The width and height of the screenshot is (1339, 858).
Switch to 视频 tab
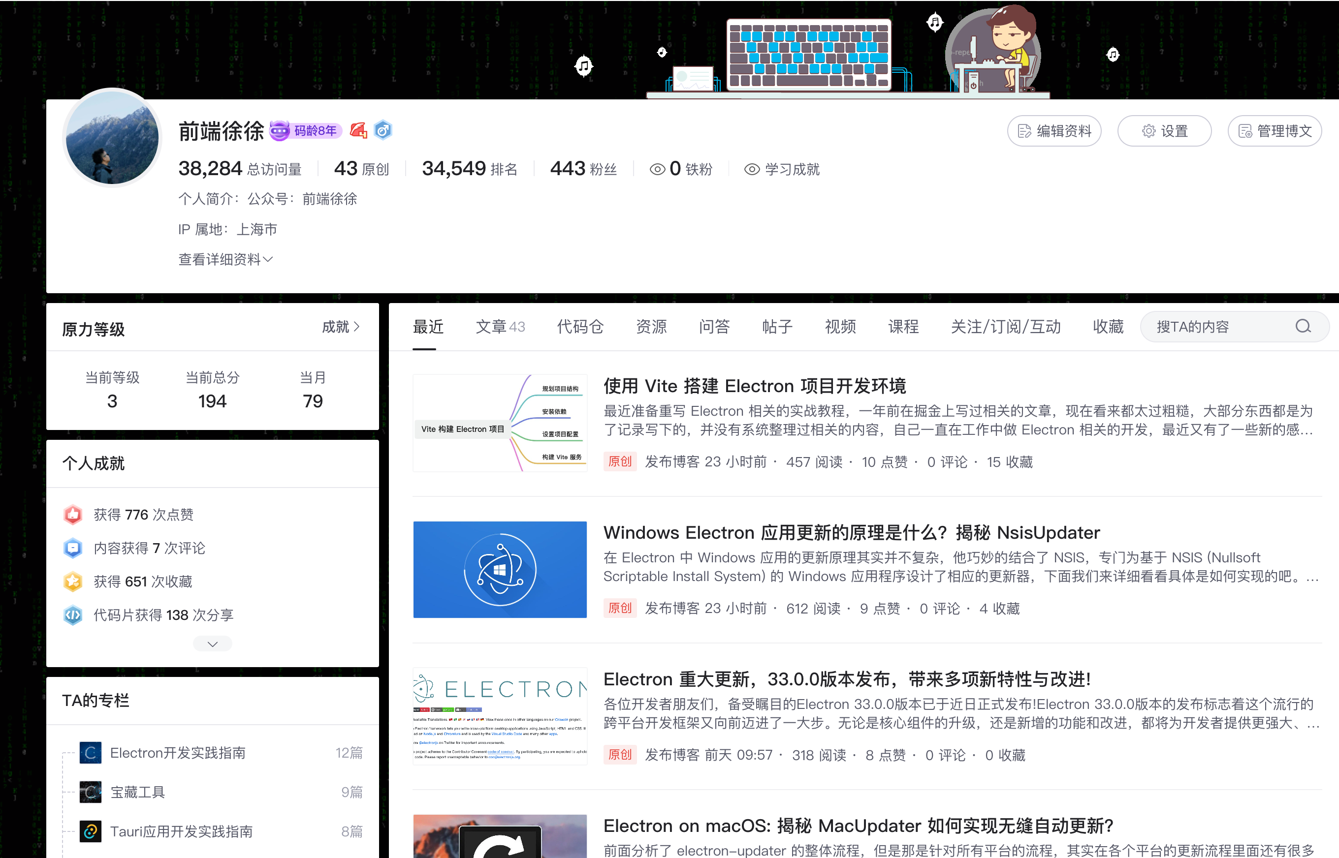pyautogui.click(x=840, y=327)
